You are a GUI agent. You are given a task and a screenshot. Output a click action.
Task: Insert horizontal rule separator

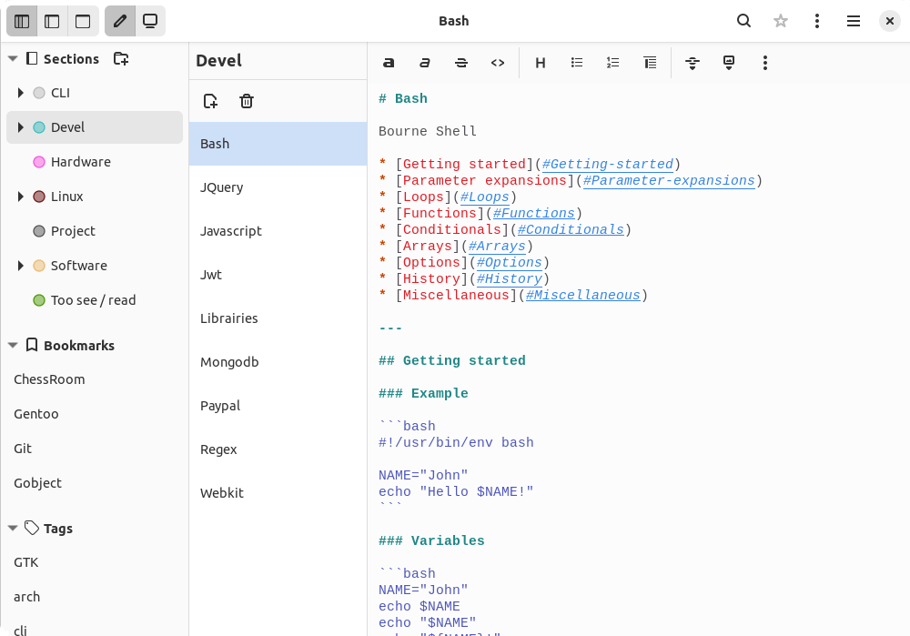pyautogui.click(x=693, y=63)
